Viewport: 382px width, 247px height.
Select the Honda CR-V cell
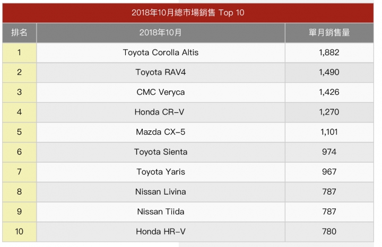pos(160,112)
